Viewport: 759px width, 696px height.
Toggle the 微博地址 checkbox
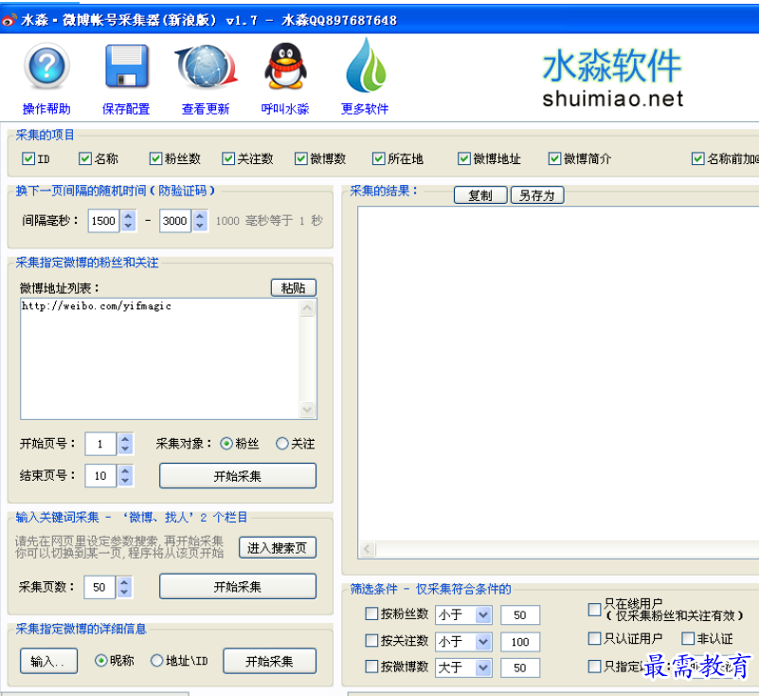pyautogui.click(x=463, y=158)
